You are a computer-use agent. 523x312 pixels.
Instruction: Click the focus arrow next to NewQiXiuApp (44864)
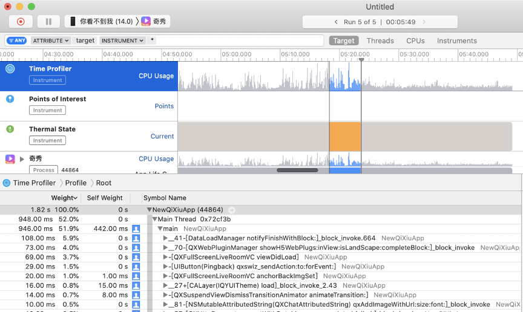click(x=232, y=210)
